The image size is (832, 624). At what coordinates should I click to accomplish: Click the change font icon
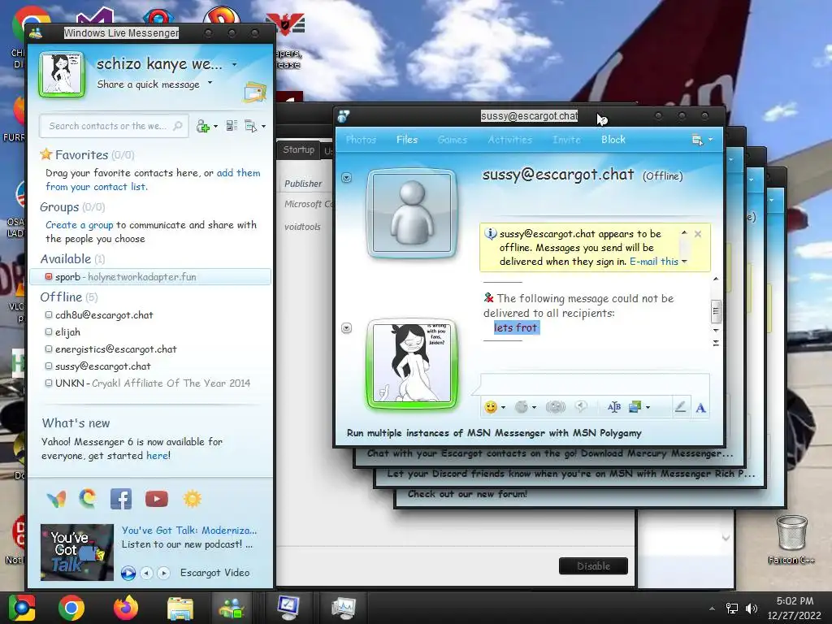coord(614,407)
